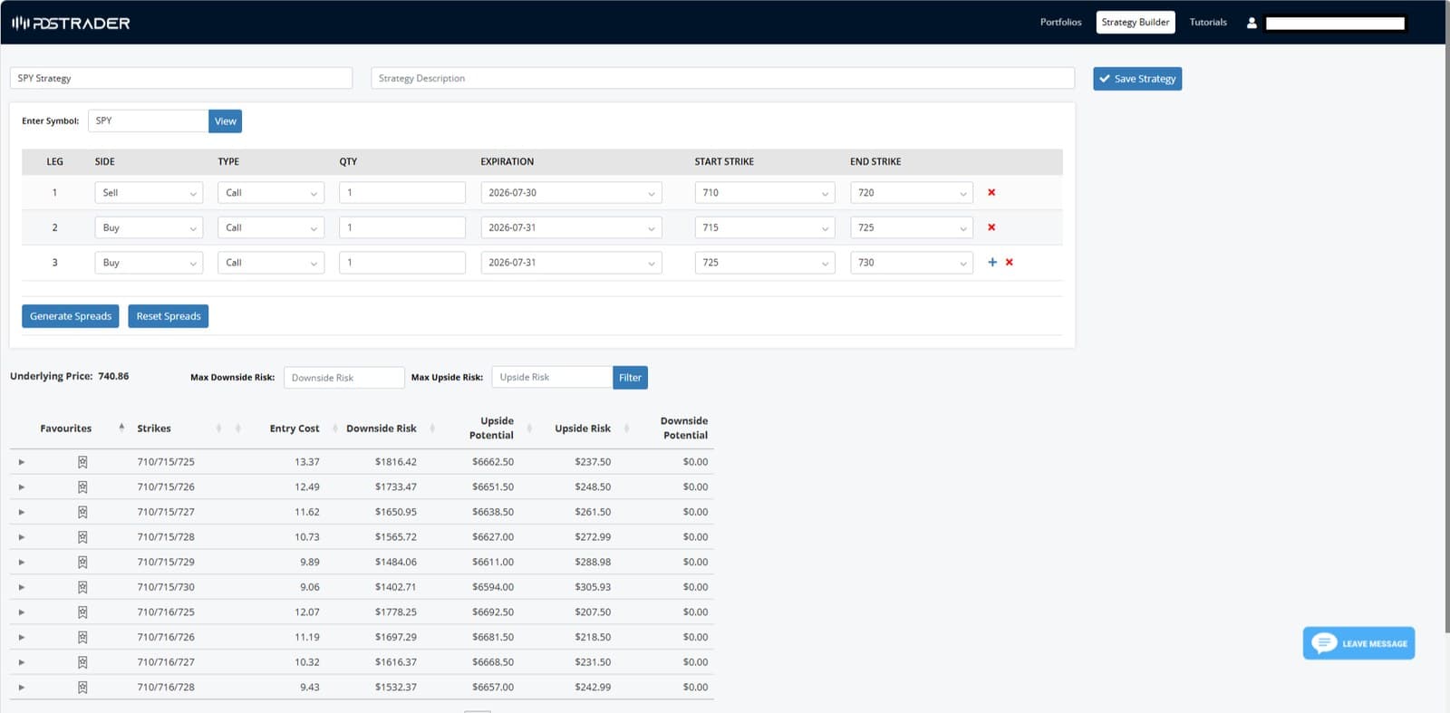Click the PDSTrader logo

[71, 23]
